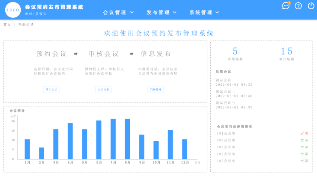Click the LOGO circle

click(x=13, y=10)
